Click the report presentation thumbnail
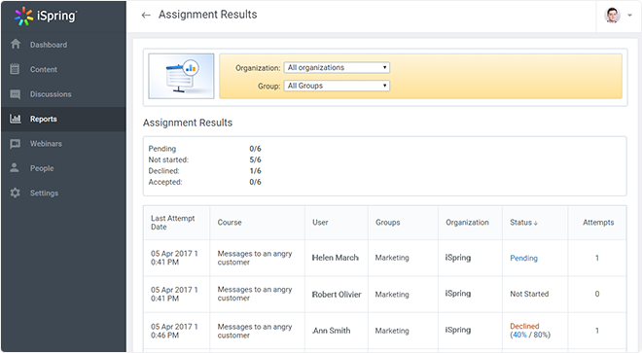Image resolution: width=642 pixels, height=353 pixels. tap(181, 76)
